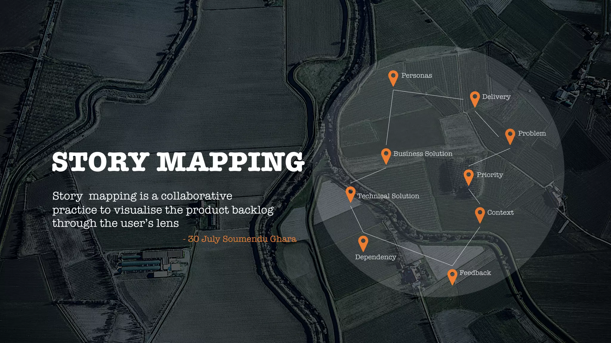Screen dimensions: 611x343
Task: Click the orange pin above Dependency
Action: pyautogui.click(x=363, y=244)
